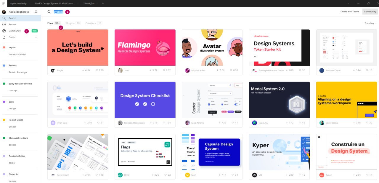Open the Orbit author logo

[x=120, y=175]
